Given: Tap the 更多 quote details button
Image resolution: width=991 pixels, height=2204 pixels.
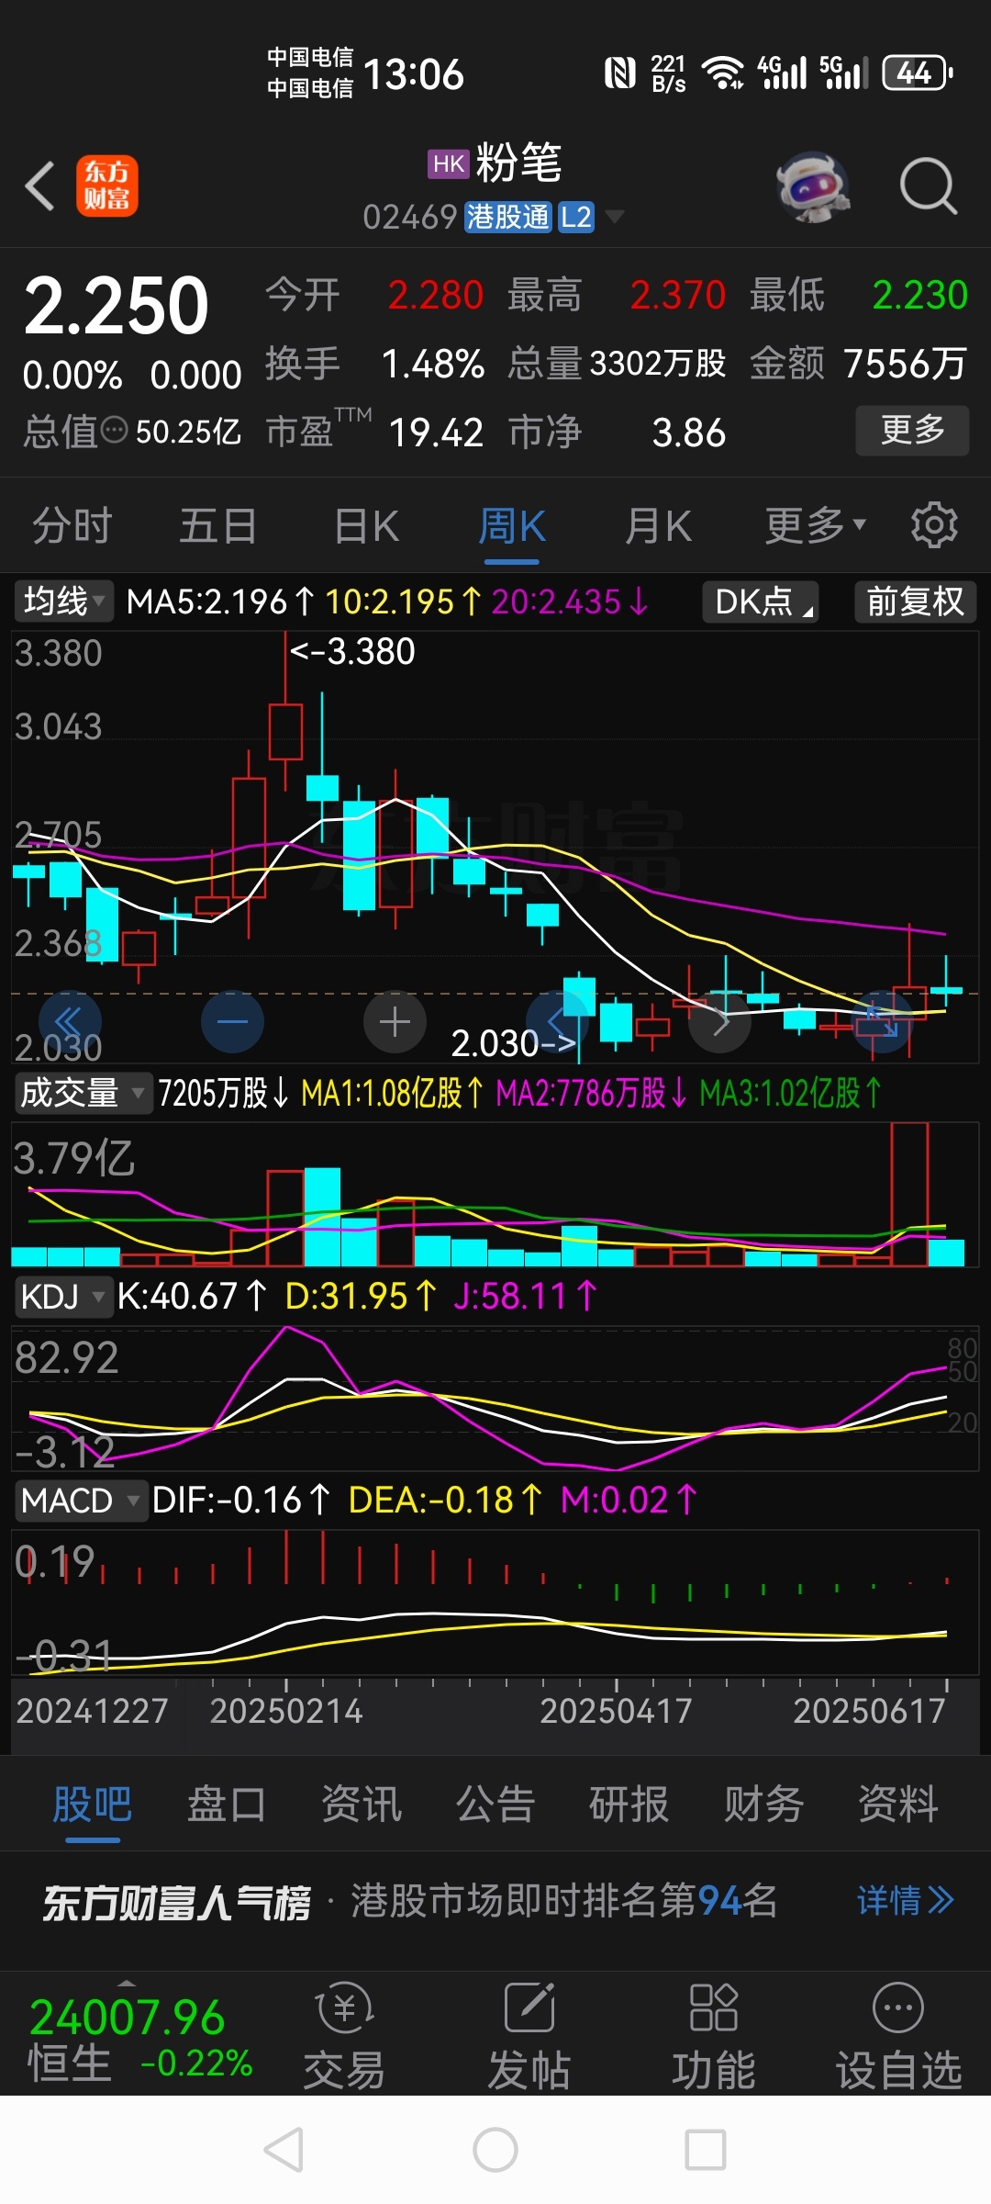Looking at the screenshot, I should (912, 430).
